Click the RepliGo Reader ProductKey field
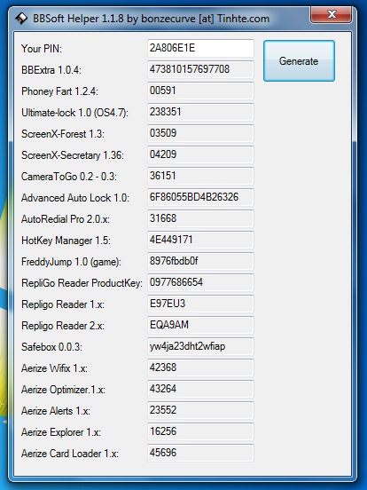The width and height of the screenshot is (367, 490). click(x=200, y=282)
